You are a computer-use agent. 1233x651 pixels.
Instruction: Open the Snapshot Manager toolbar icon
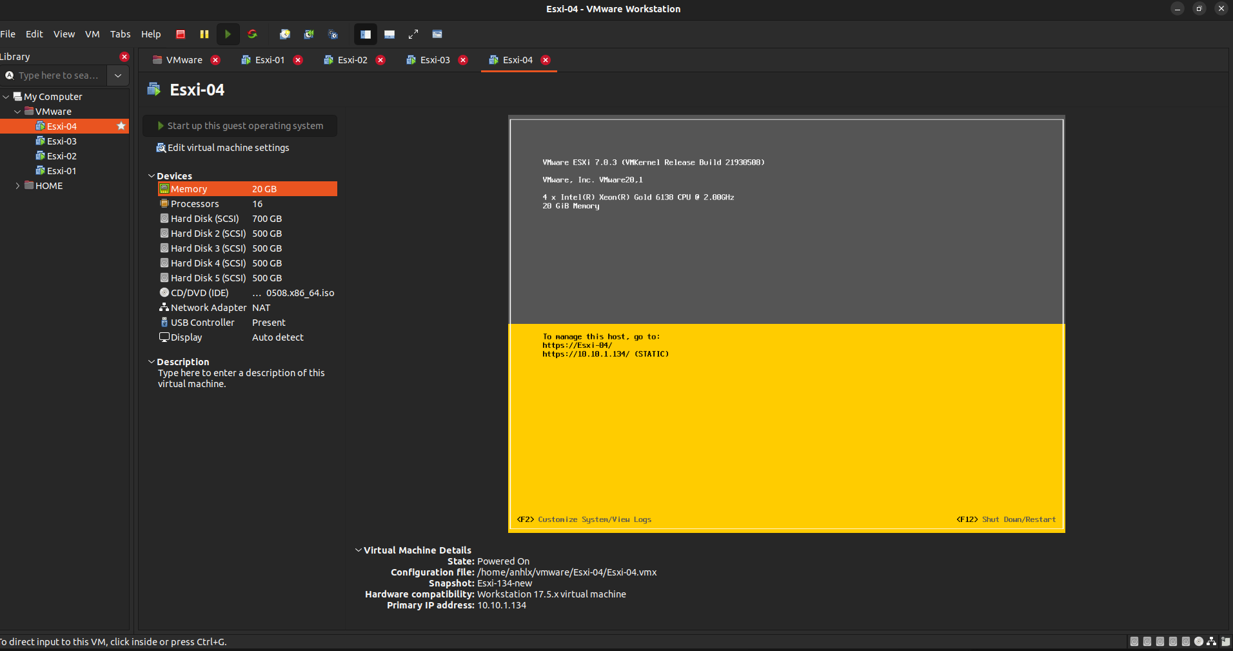(333, 34)
